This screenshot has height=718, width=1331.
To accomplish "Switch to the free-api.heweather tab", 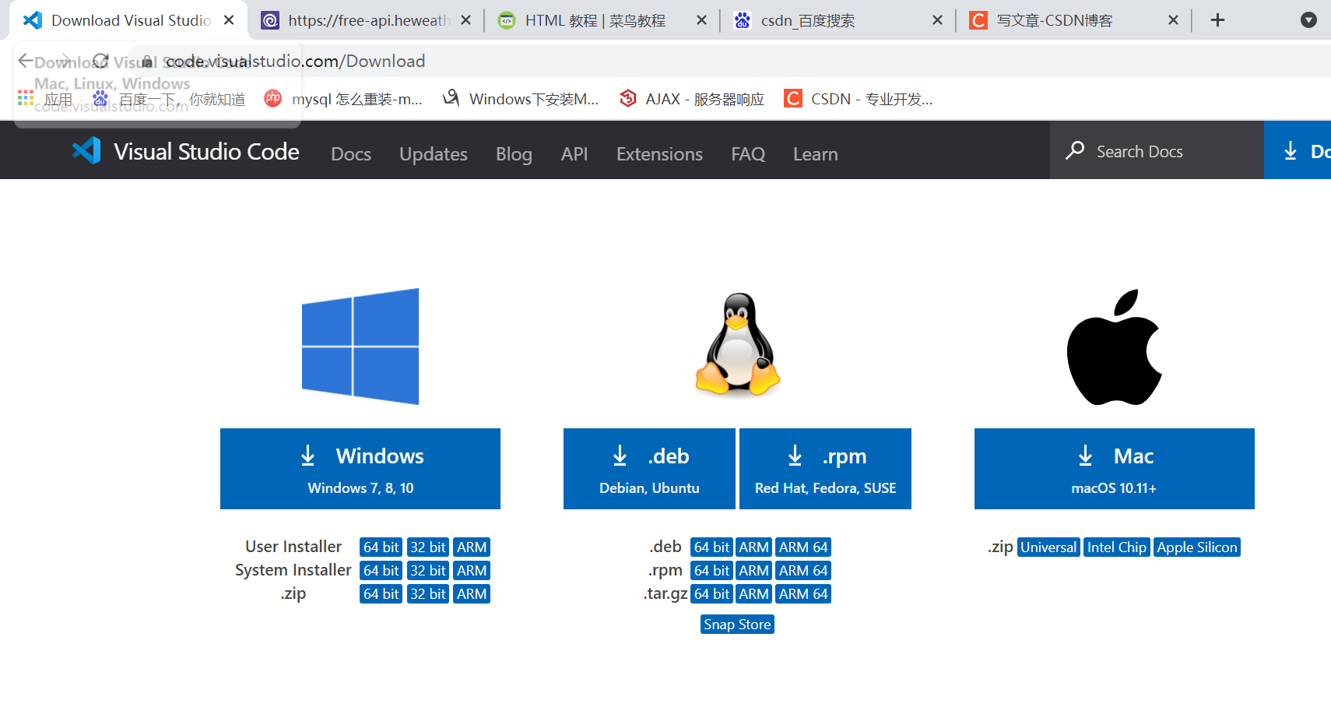I will point(366,20).
